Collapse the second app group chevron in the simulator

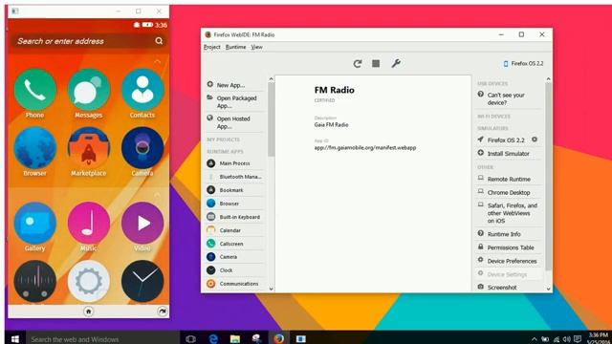(x=157, y=195)
